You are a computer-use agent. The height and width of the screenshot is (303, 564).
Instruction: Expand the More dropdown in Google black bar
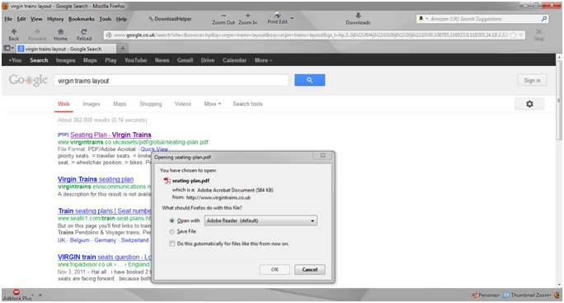pyautogui.click(x=263, y=60)
